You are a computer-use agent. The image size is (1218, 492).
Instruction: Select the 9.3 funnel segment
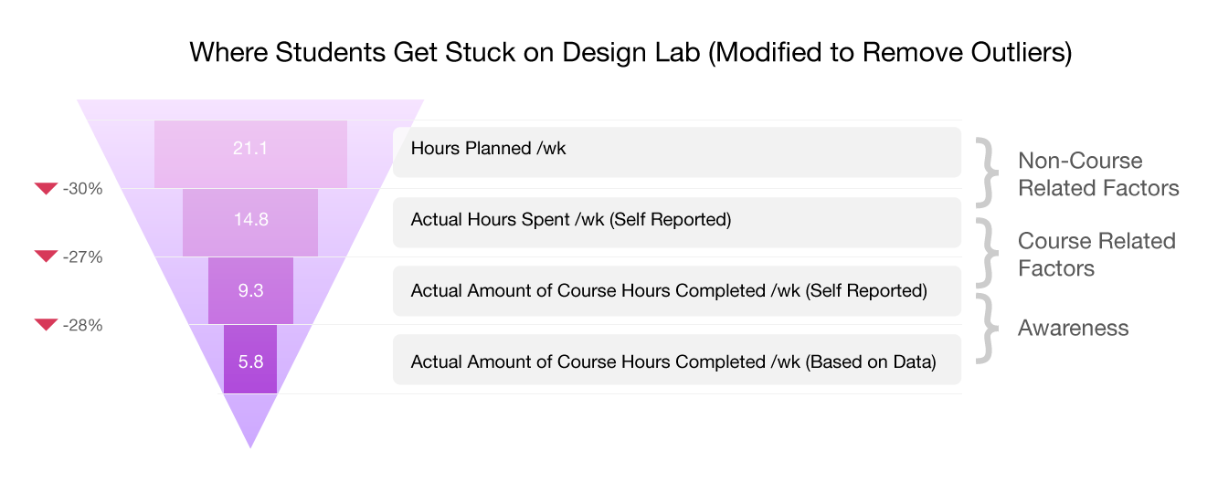(x=250, y=290)
